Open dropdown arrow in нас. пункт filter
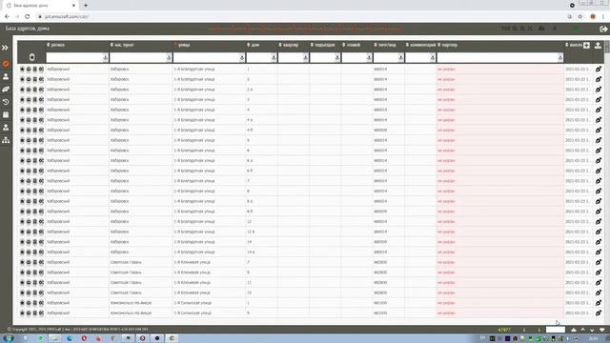 [169, 57]
